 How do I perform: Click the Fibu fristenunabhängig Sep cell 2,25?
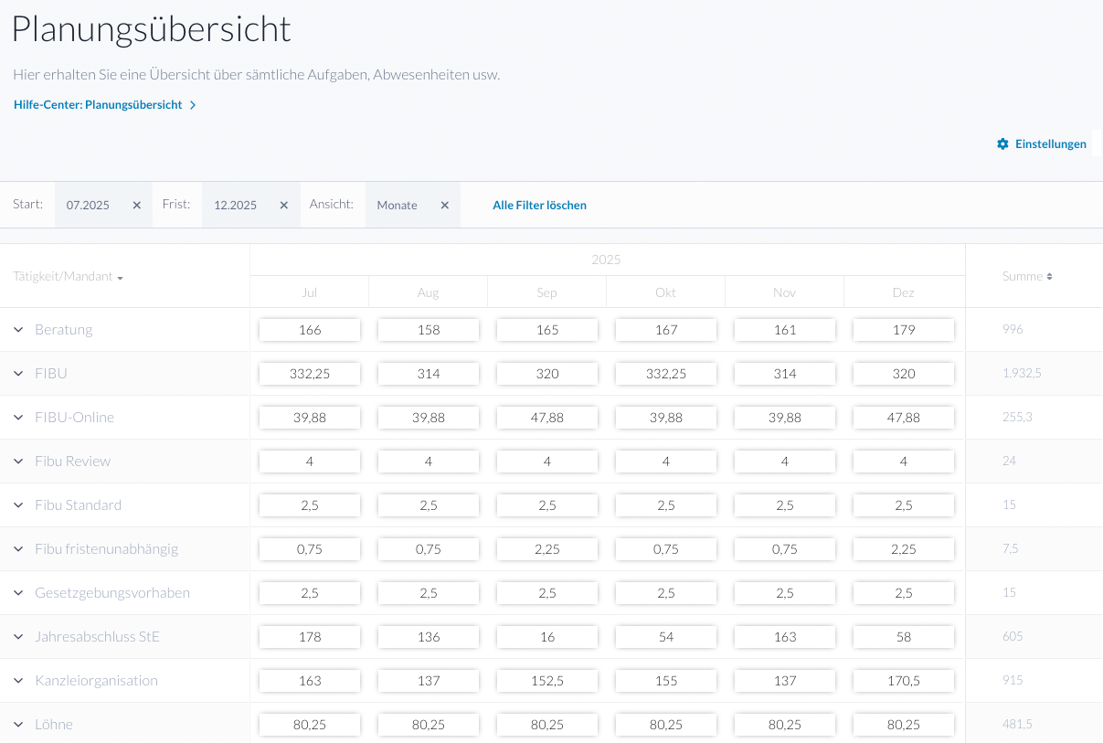tap(547, 549)
